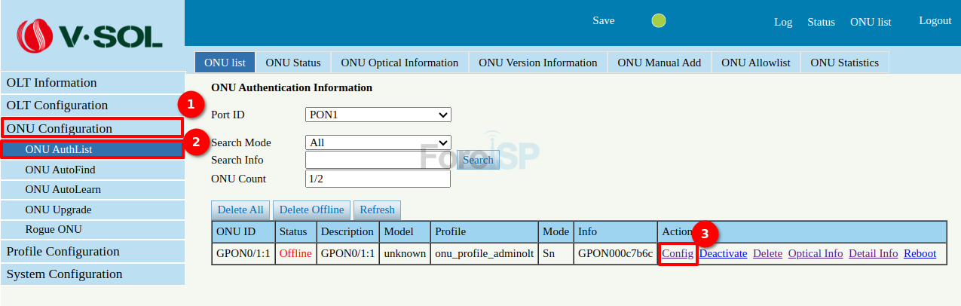
Task: Reboot the GPON0/1:1 ONU
Action: pos(920,253)
